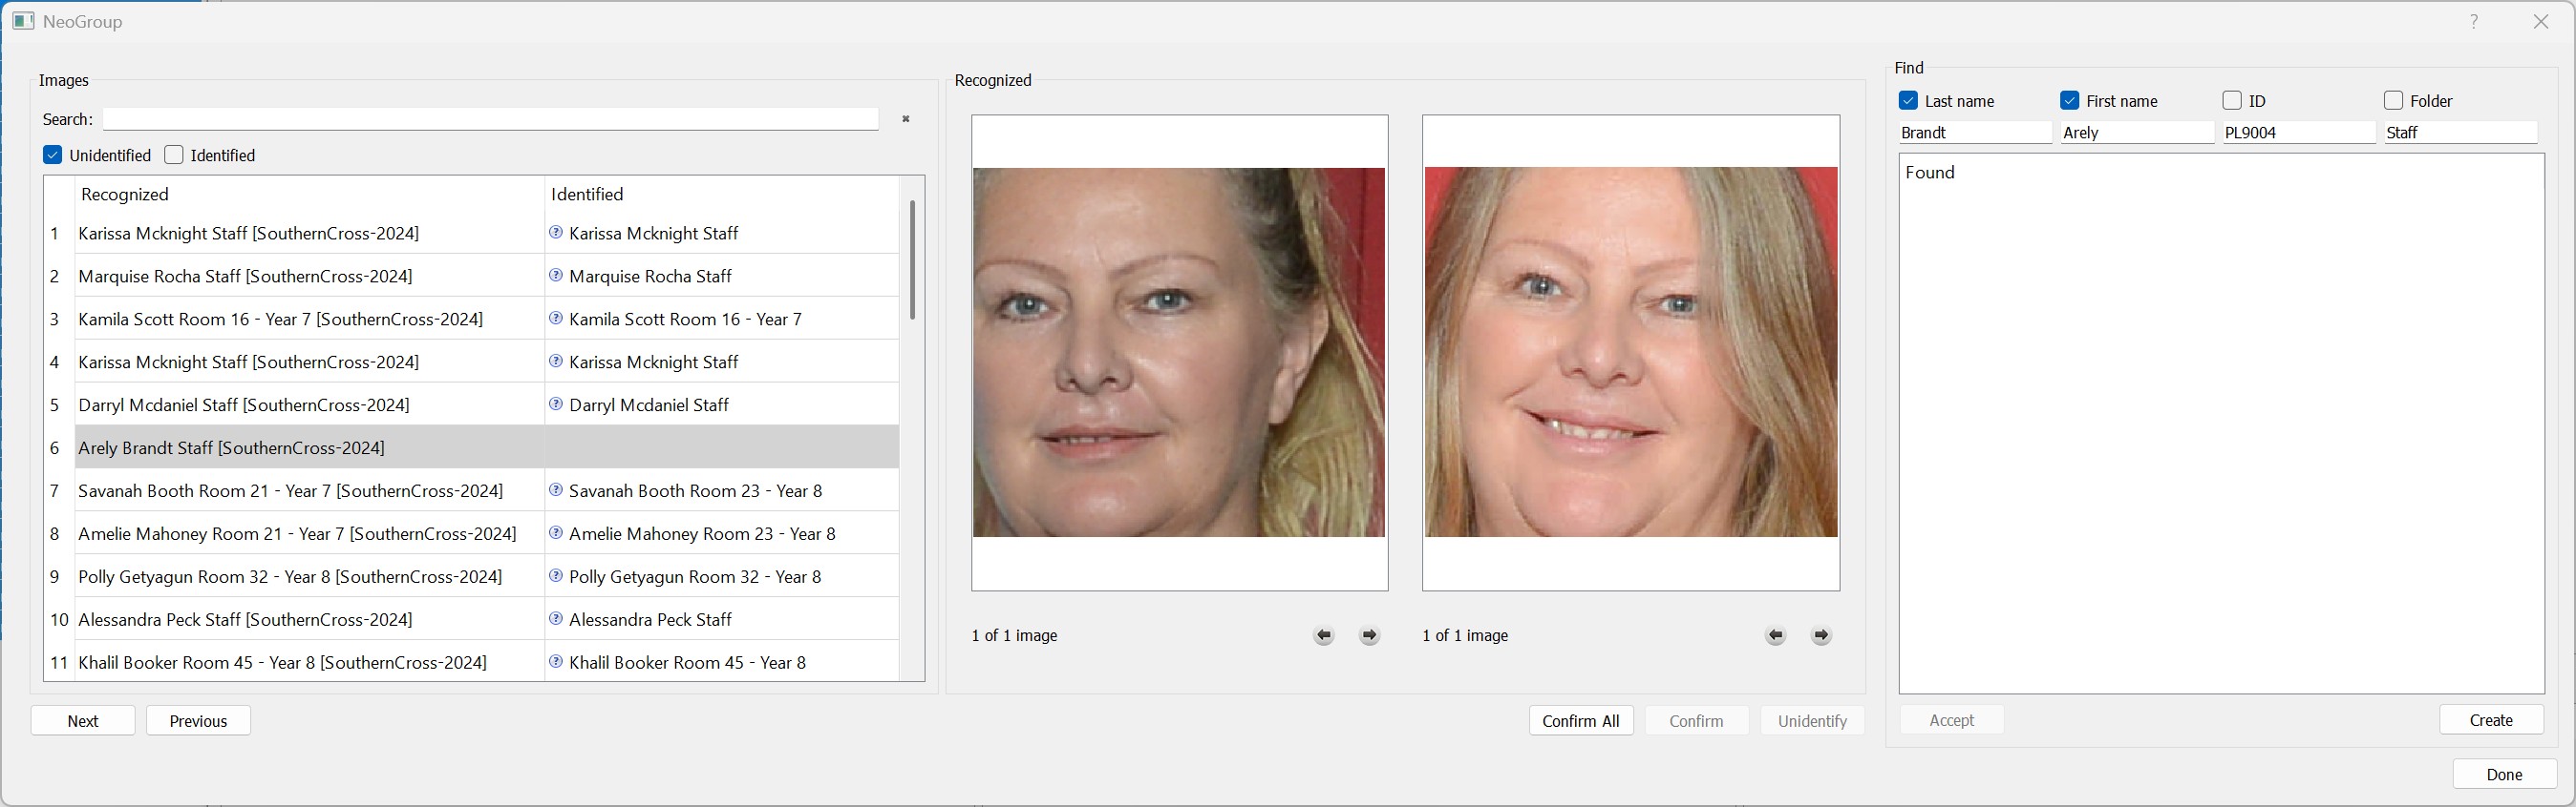Click the Recognized column header
Image resolution: width=2576 pixels, height=807 pixels.
pyautogui.click(x=309, y=194)
